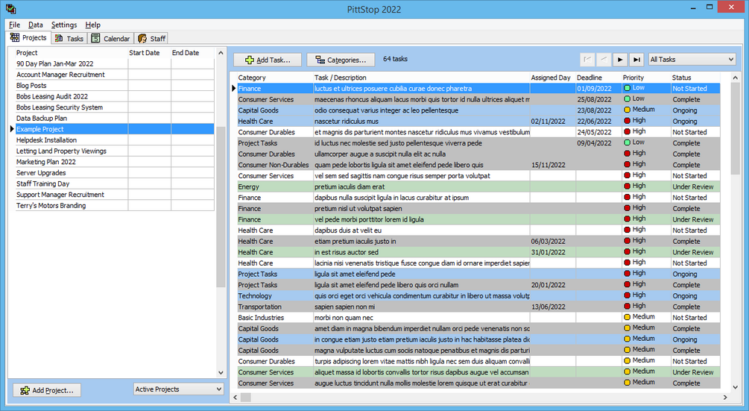Click the Technology category cell
Viewport: 749px width, 411px height.
click(x=275, y=296)
